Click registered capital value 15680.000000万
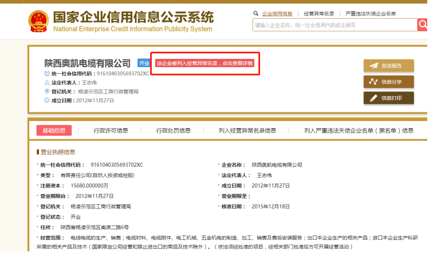This screenshot has width=430, height=269. (x=90, y=185)
